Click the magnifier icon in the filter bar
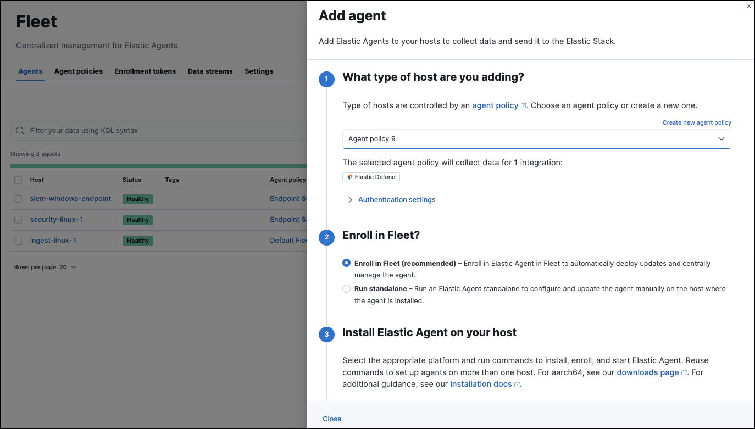The image size is (755, 429). point(20,130)
